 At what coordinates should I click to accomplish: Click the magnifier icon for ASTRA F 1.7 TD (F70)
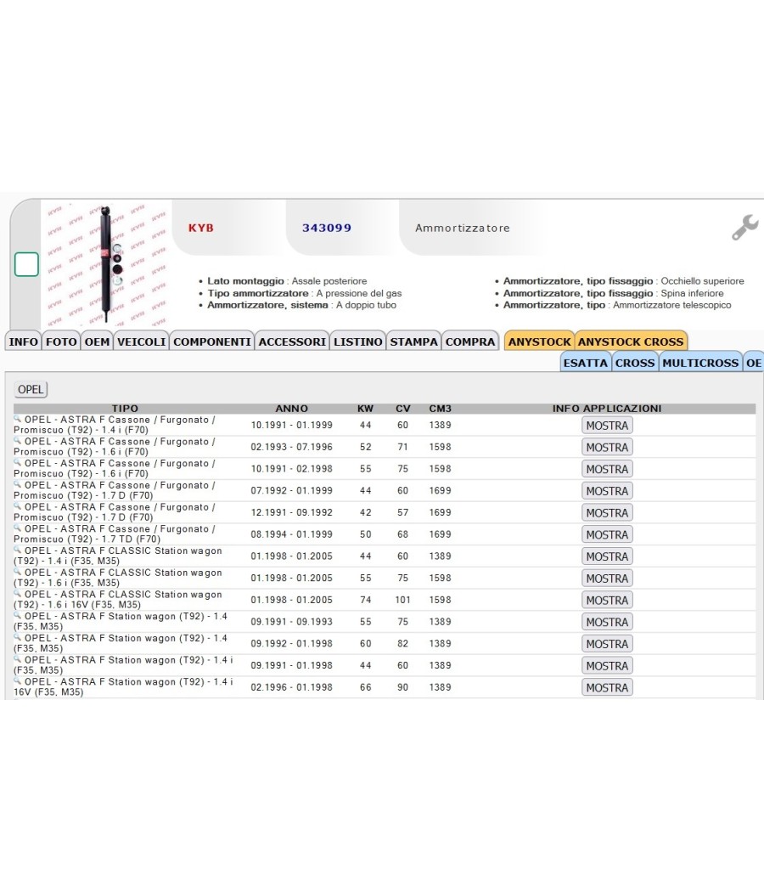18,528
